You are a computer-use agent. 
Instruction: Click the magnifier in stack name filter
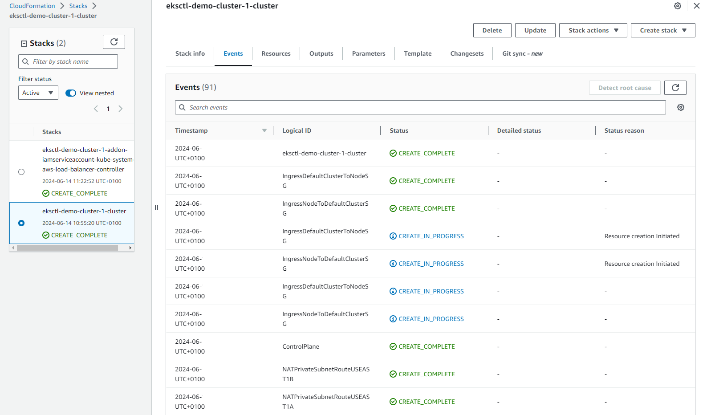(x=25, y=61)
